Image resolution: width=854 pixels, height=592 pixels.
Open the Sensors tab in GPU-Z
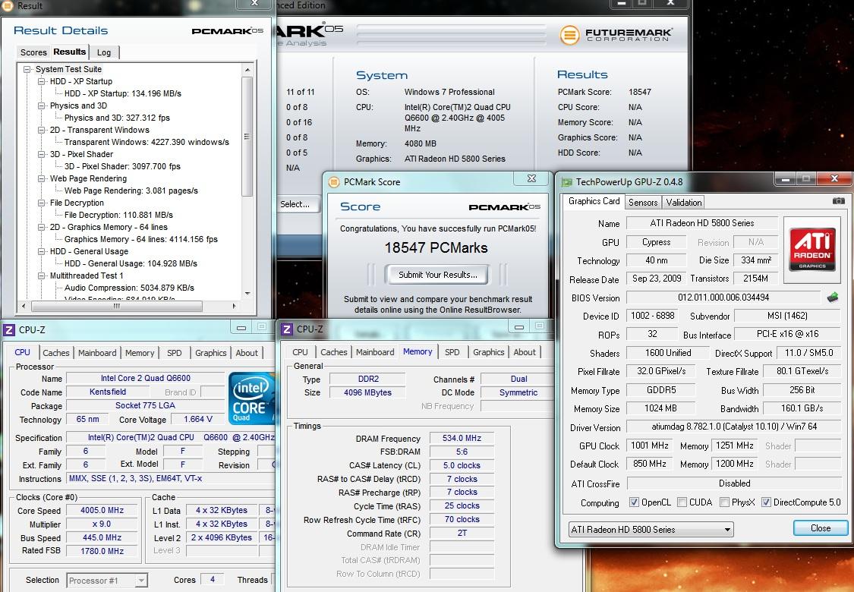tap(643, 202)
